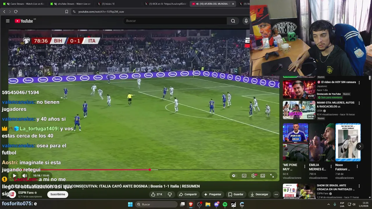Viewport: 372px width, 209px height.
Task: Save video with Guardar
Action: (x=236, y=194)
